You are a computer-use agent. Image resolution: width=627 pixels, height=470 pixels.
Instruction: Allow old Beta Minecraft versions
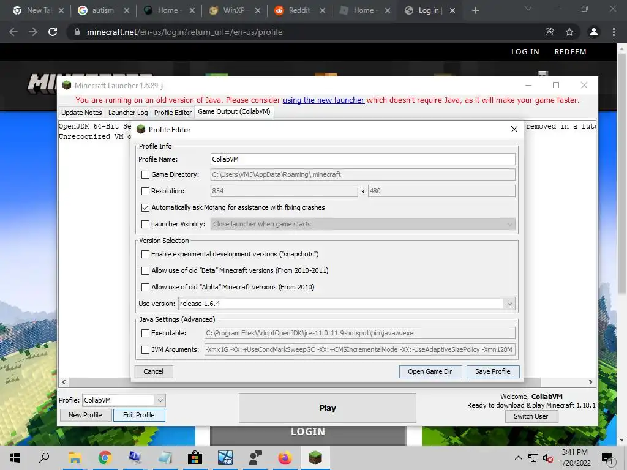[146, 270]
